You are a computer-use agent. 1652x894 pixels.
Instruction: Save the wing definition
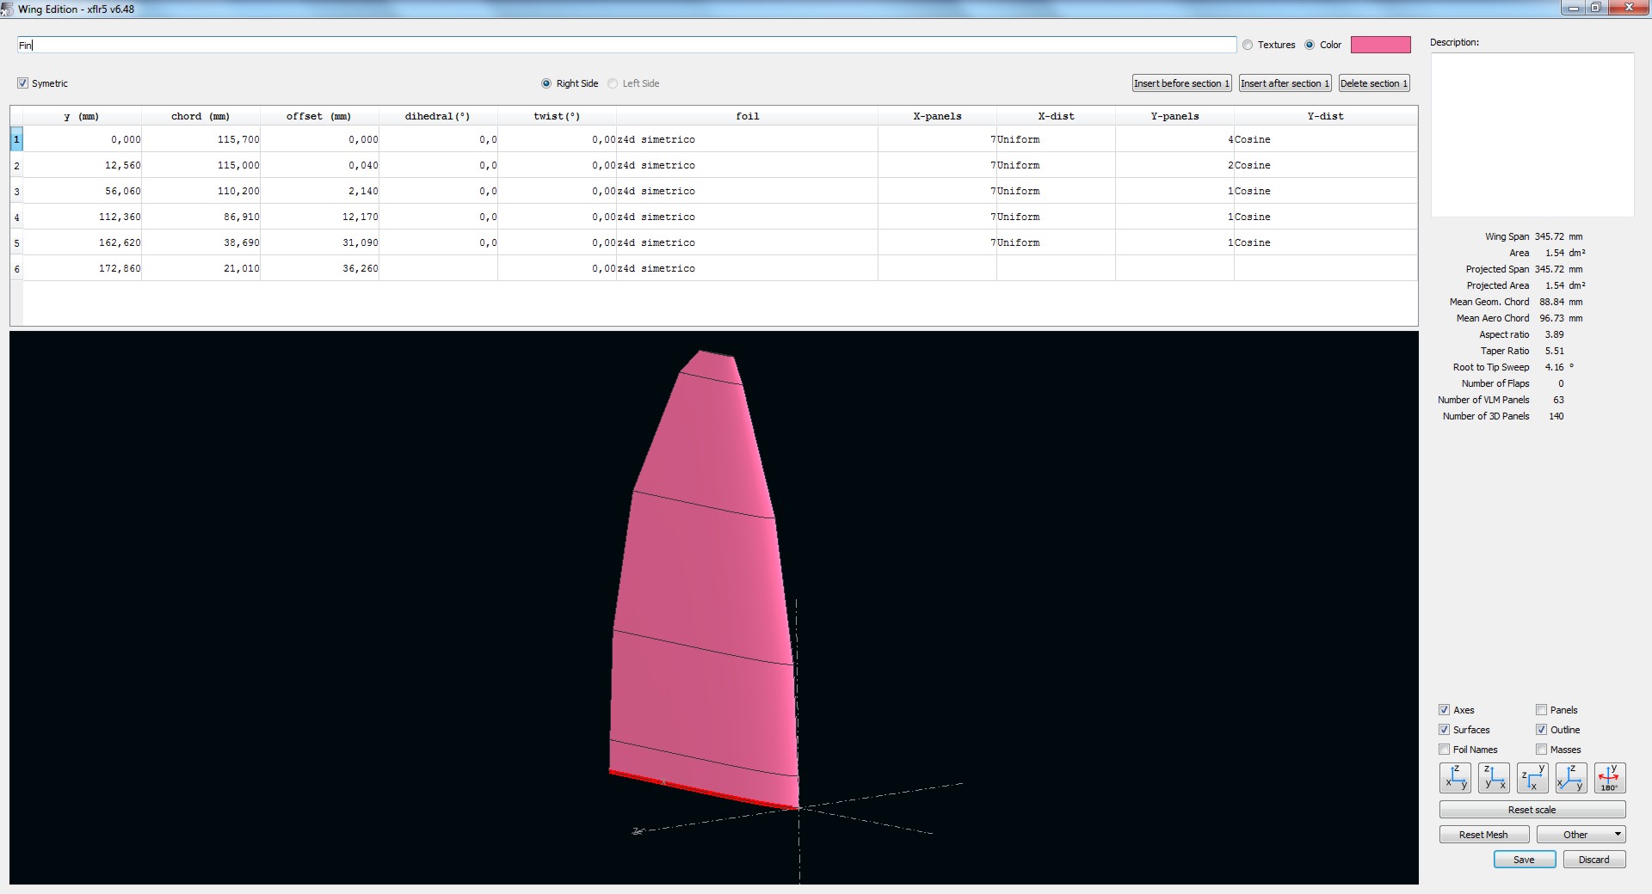1524,860
